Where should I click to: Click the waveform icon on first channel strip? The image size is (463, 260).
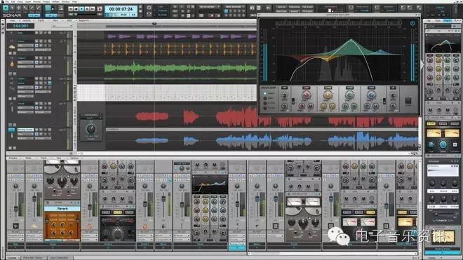click(x=15, y=226)
